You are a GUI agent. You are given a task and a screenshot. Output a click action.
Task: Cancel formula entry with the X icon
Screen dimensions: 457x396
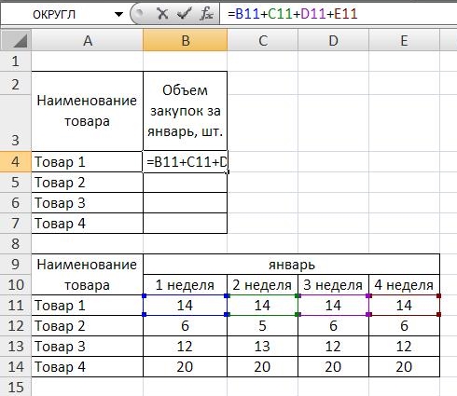point(162,14)
